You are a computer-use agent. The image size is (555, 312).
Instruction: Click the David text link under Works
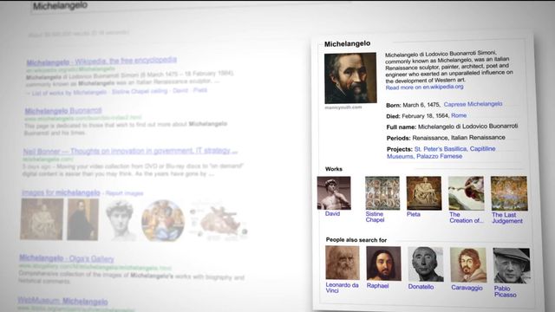pos(332,214)
